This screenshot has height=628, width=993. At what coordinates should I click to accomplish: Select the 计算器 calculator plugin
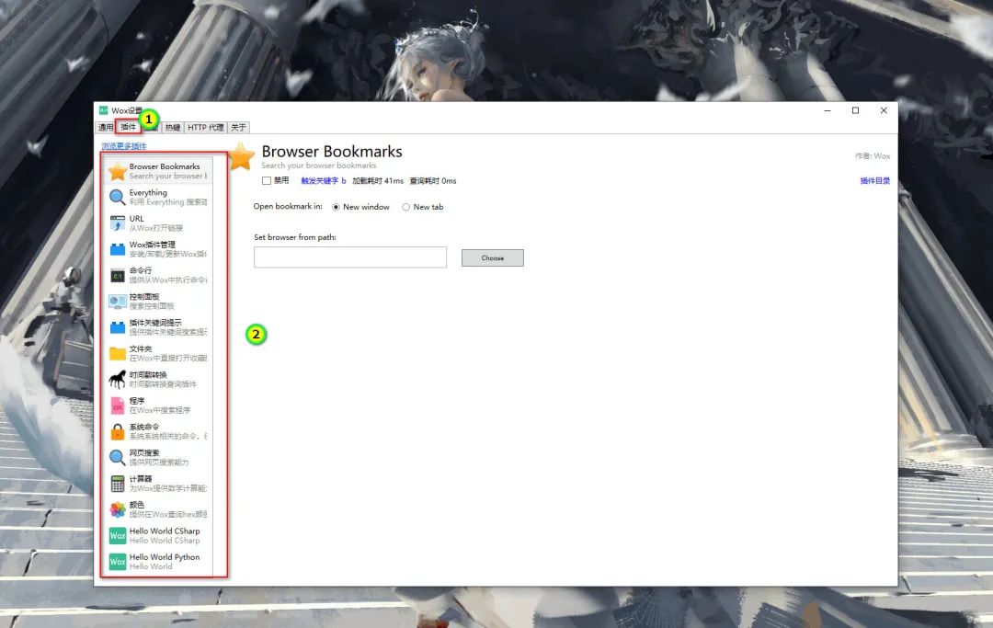(x=158, y=483)
